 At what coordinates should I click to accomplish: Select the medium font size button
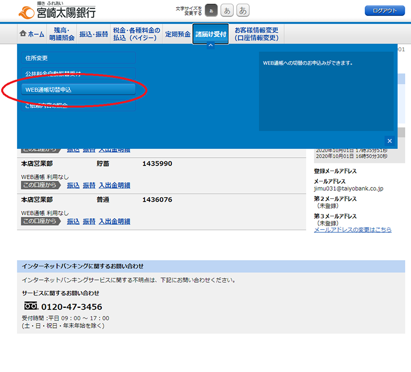pos(227,11)
